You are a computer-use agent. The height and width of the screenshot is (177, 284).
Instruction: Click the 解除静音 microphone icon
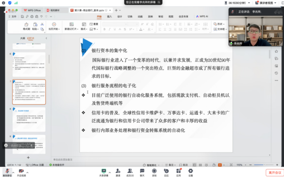tap(7, 171)
